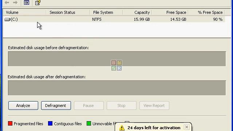Click the blue Contiguous files swatch
Viewport: 233px width, 131px height.
pos(50,123)
